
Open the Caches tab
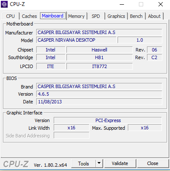[x=29, y=16]
